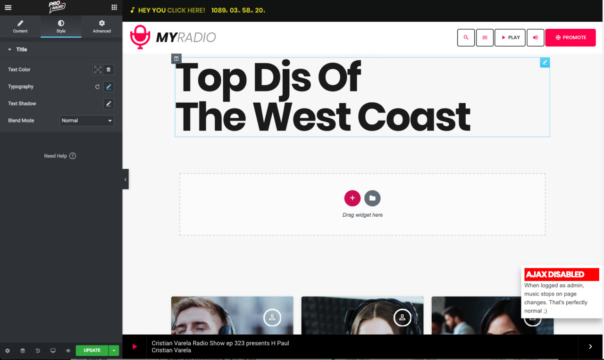Click the heading widget edit pencil
The height and width of the screenshot is (360, 604).
point(545,62)
